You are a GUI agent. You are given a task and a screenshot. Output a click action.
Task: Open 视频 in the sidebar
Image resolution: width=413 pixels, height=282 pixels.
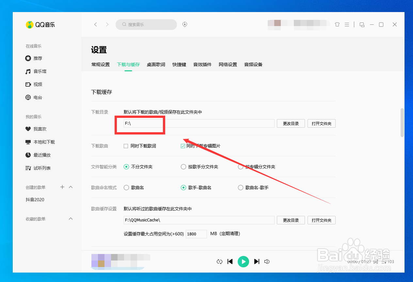point(34,84)
